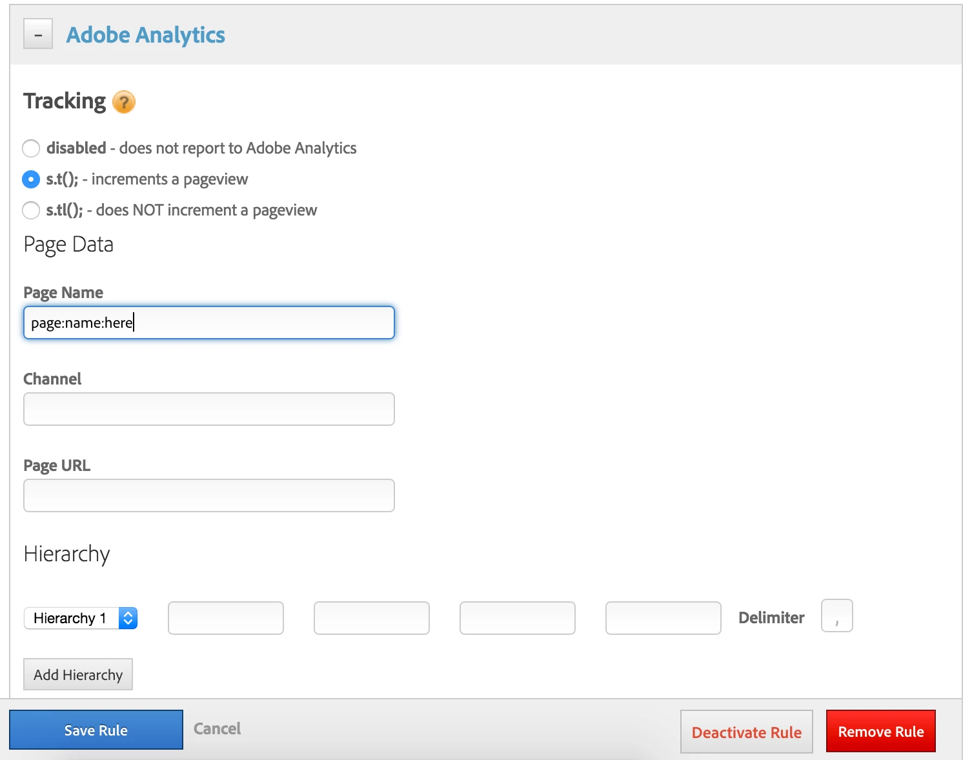Click into the Channel text field
Viewport: 972px width, 760px height.
point(209,409)
